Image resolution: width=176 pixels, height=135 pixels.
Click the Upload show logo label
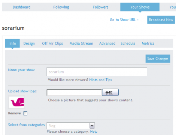(x=22, y=91)
